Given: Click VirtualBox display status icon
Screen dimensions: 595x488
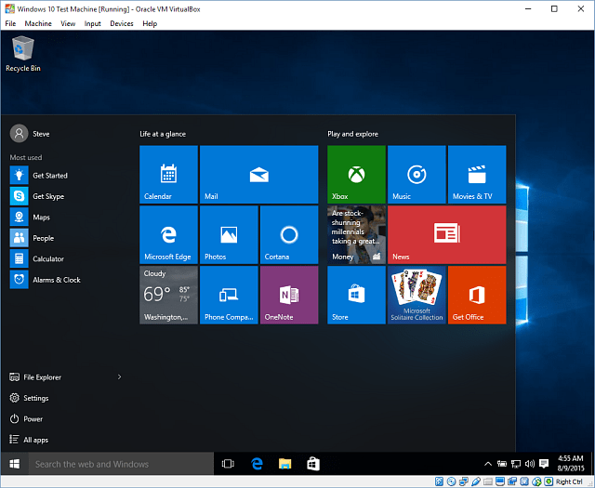Looking at the screenshot, I should (x=500, y=481).
